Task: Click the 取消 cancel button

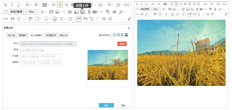Action: tap(123, 105)
